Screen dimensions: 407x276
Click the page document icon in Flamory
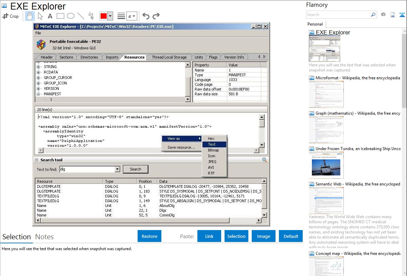click(x=393, y=15)
